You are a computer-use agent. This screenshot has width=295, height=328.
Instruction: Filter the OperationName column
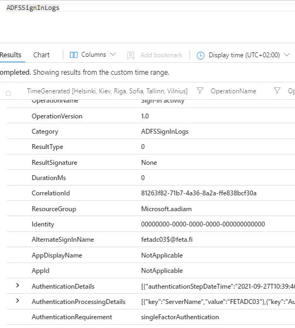[277, 91]
